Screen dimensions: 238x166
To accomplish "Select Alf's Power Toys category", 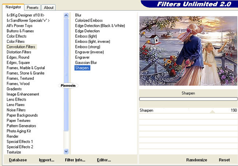I will pyautogui.click(x=19, y=26).
